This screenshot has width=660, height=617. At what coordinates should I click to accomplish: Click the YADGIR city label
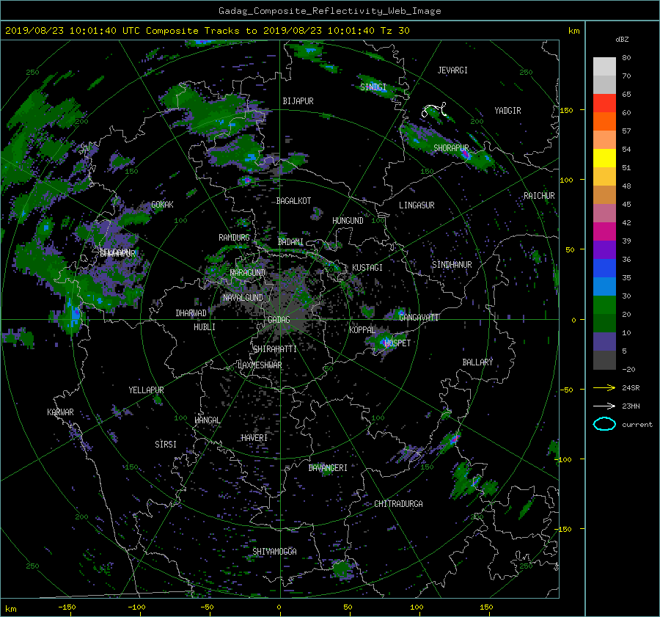click(x=507, y=111)
